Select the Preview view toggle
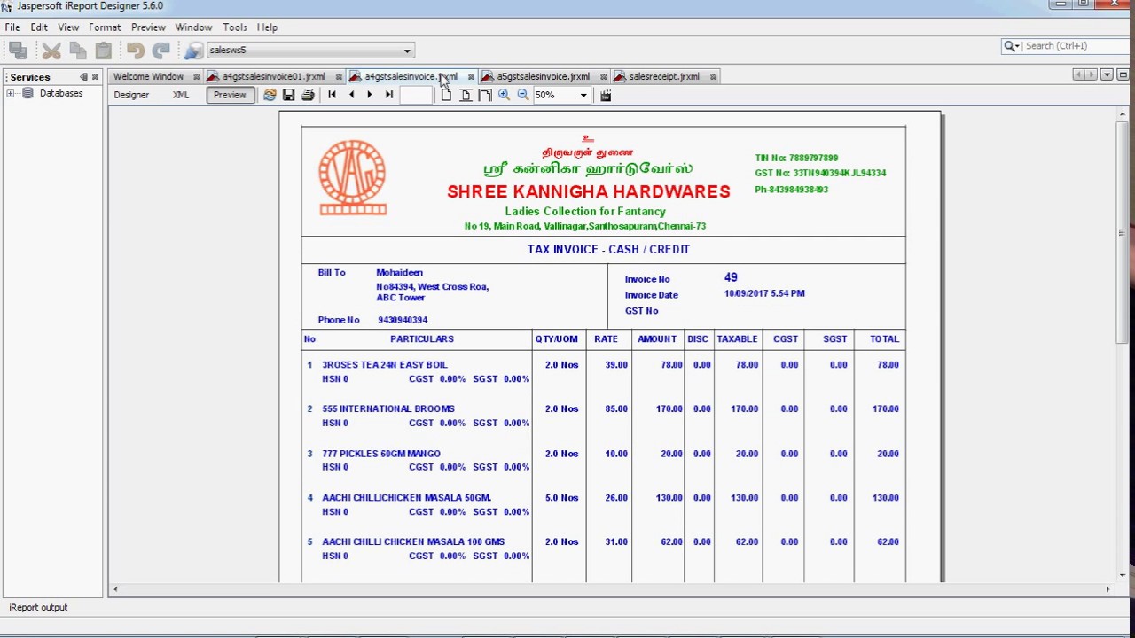 pos(230,95)
